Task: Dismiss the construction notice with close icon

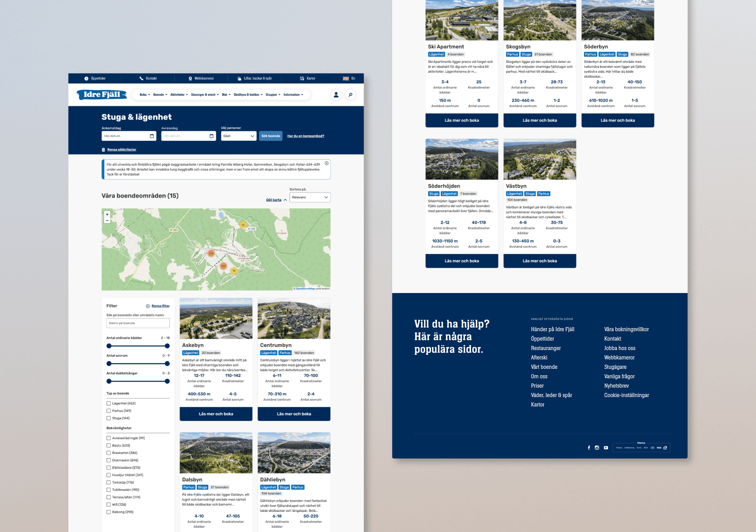Action: click(327, 163)
